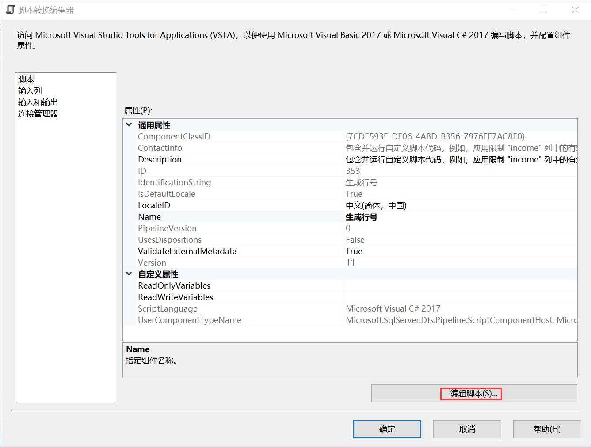Select the ReadWriteVariables property
This screenshot has height=447, width=591.
click(x=175, y=297)
